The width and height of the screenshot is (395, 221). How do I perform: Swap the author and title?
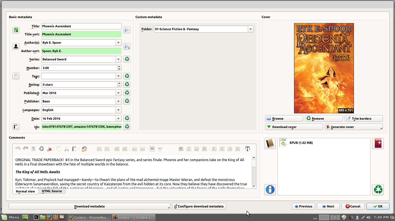16,30
